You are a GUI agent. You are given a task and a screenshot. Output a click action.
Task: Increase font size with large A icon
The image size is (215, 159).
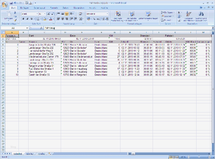click(49, 14)
